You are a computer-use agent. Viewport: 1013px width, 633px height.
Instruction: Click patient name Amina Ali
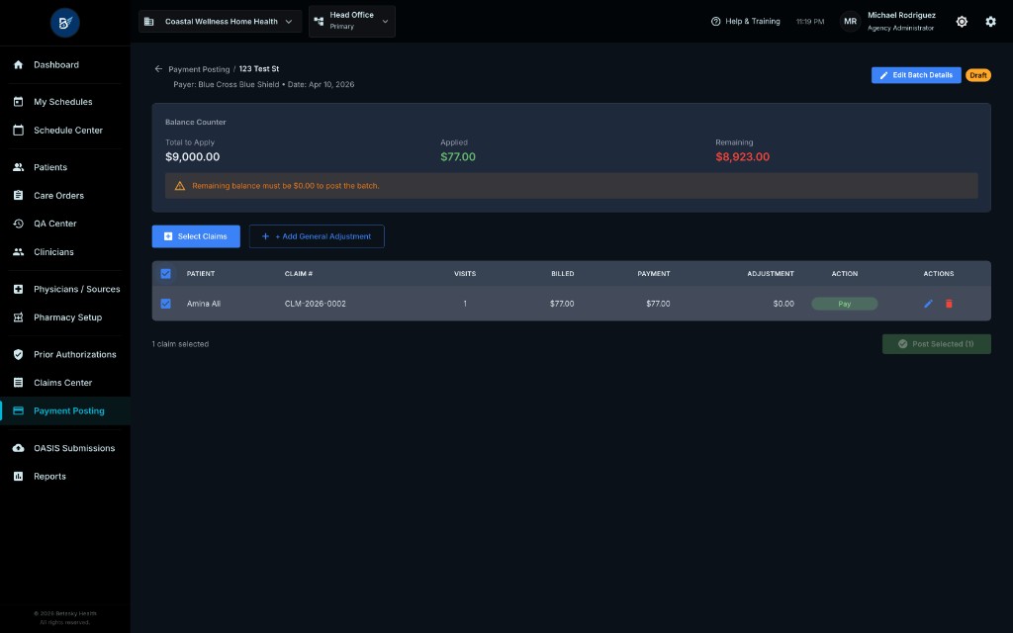tap(204, 304)
